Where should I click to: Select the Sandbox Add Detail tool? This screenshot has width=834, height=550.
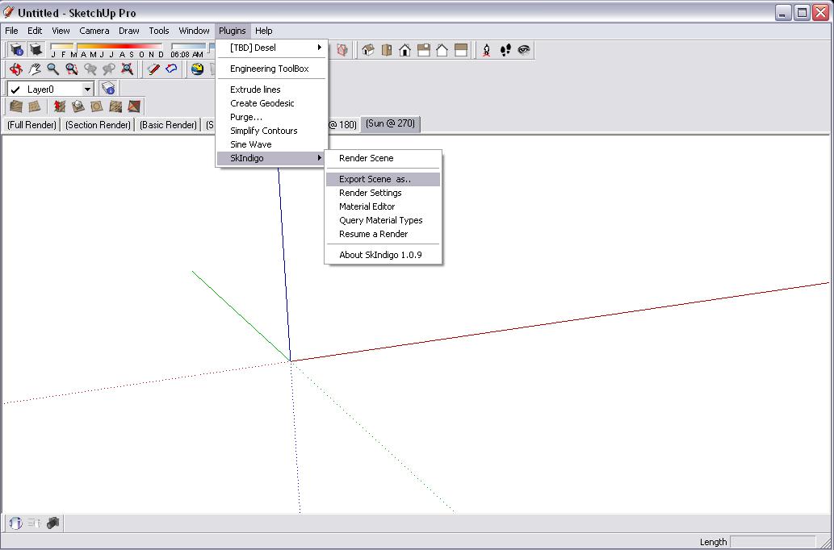point(115,106)
